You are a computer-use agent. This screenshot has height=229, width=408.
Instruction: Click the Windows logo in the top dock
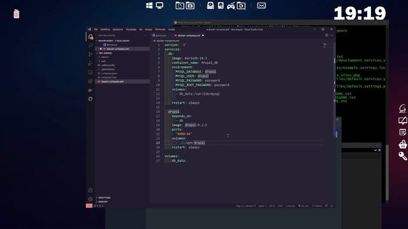coord(149,6)
